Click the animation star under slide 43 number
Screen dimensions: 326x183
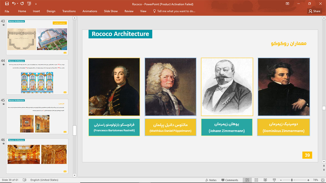(3, 25)
